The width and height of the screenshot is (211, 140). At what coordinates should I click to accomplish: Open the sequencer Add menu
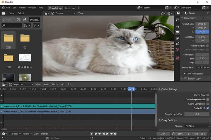[63, 84]
